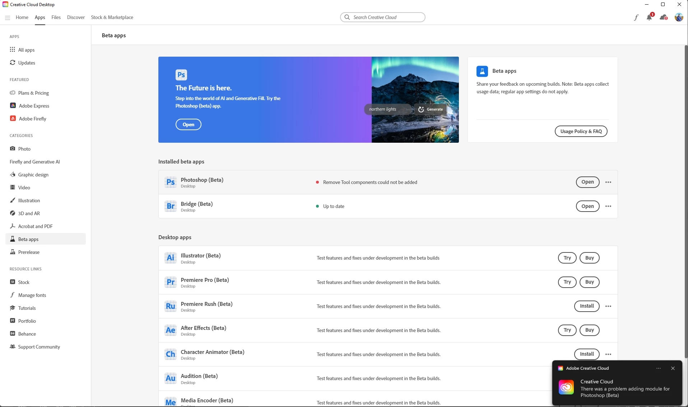Open All apps in sidebar

(x=46, y=50)
